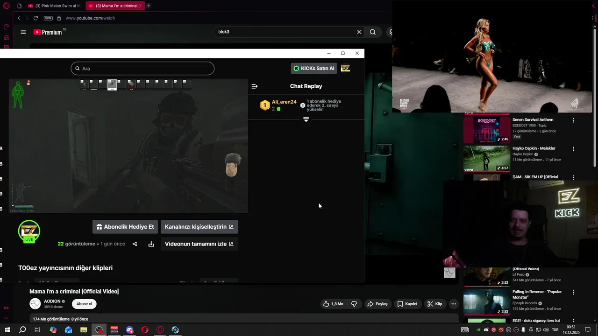Open Voicemeeter from taskbar

coord(114,330)
